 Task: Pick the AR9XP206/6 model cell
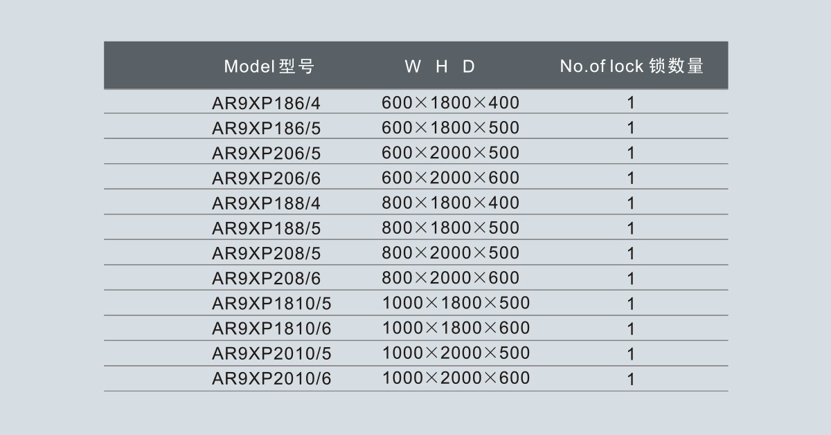[x=267, y=179]
